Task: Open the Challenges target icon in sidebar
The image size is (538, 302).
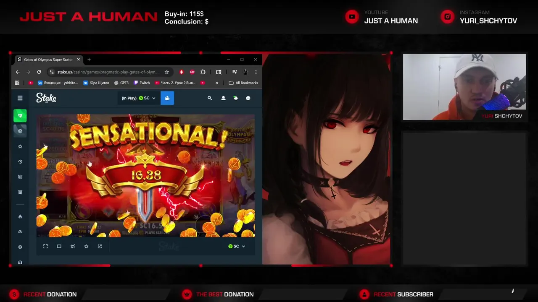Action: [20, 177]
